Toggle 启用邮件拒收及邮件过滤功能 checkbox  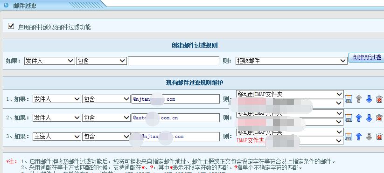(x=11, y=26)
